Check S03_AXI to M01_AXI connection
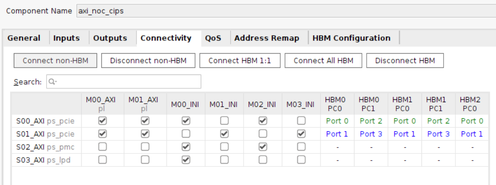The width and height of the screenshot is (496, 185). pyautogui.click(x=145, y=160)
